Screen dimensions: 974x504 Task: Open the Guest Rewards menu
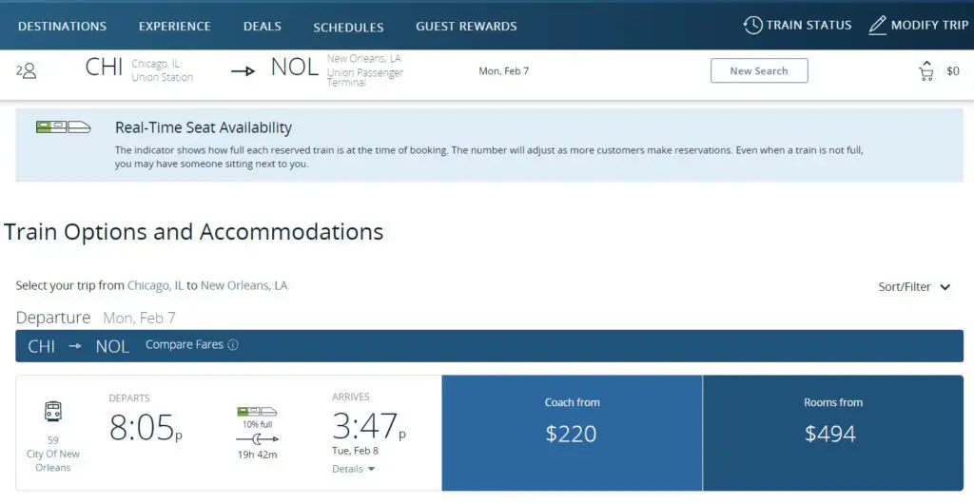466,26
